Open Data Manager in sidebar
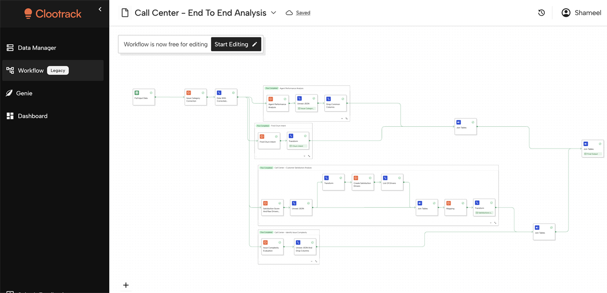Image resolution: width=607 pixels, height=293 pixels. tap(37, 48)
